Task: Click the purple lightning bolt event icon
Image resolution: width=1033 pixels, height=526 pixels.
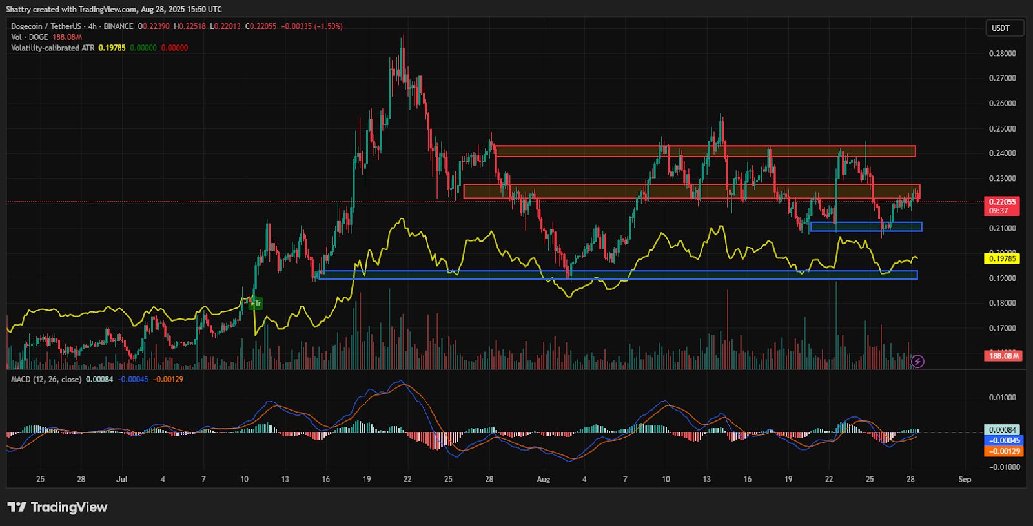Action: (917, 362)
